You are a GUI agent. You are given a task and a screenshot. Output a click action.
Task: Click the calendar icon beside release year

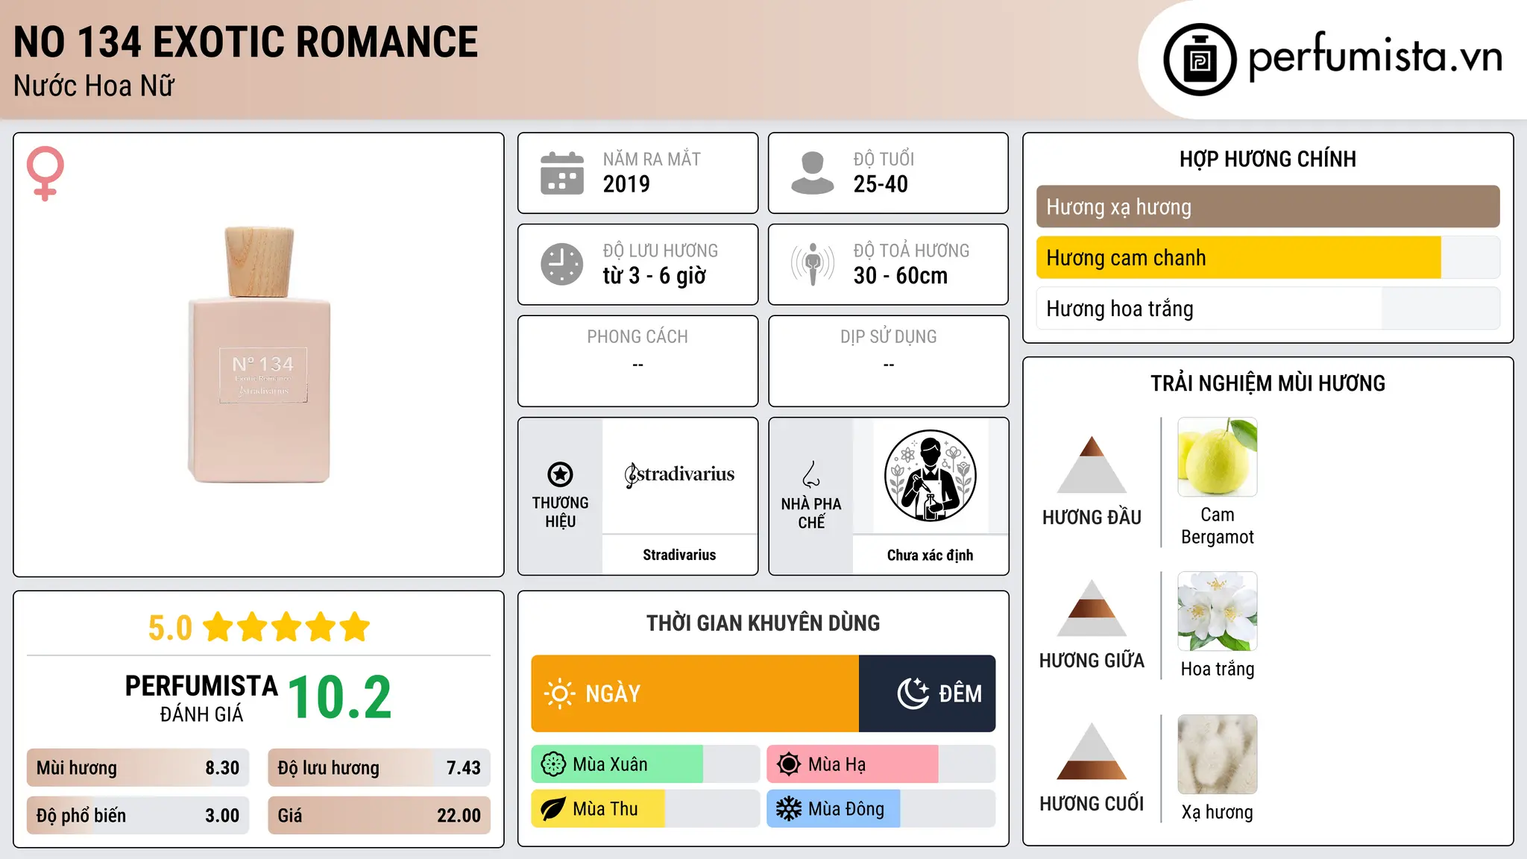(562, 173)
